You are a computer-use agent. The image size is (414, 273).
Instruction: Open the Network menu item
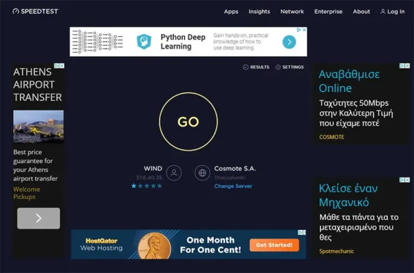tap(292, 12)
